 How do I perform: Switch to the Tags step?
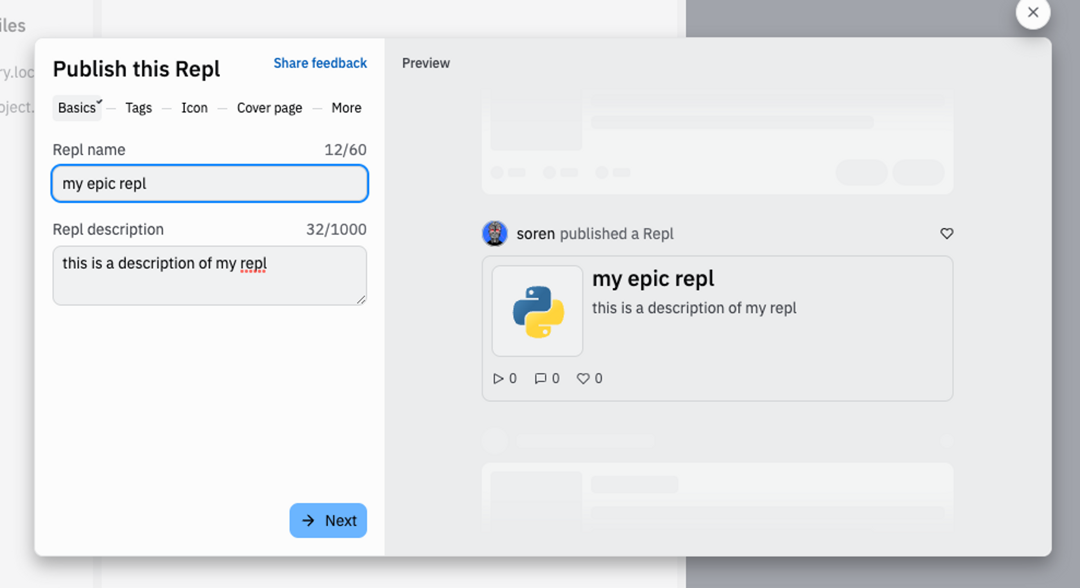click(138, 108)
